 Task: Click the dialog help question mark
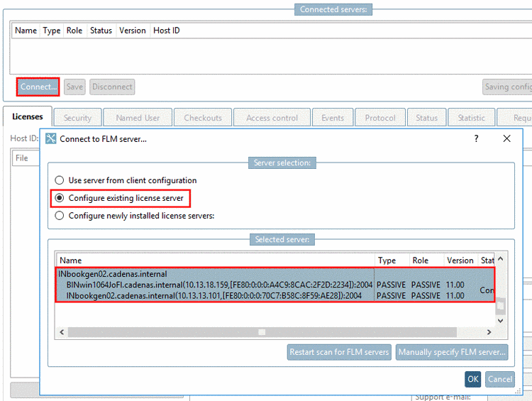coord(477,138)
